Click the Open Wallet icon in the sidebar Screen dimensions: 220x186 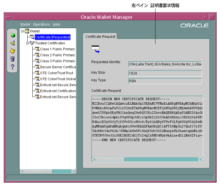click(x=13, y=43)
